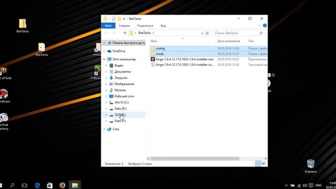Show hidden system tray icons
Viewport: 336px width, 189px height.
(x=286, y=185)
